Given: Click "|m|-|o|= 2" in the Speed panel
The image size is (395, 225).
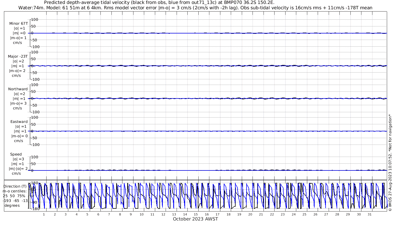Looking at the screenshot, I should tap(18, 168).
